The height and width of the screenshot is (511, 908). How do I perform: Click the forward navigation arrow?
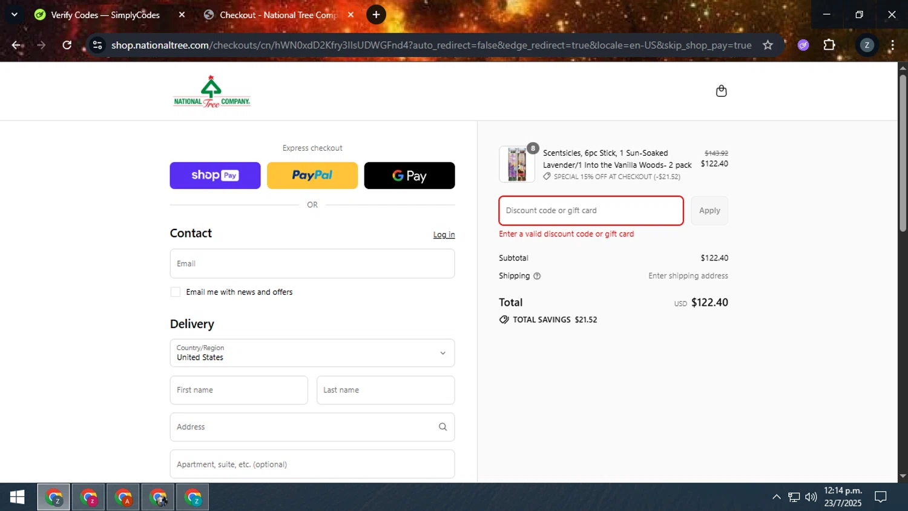(x=41, y=45)
